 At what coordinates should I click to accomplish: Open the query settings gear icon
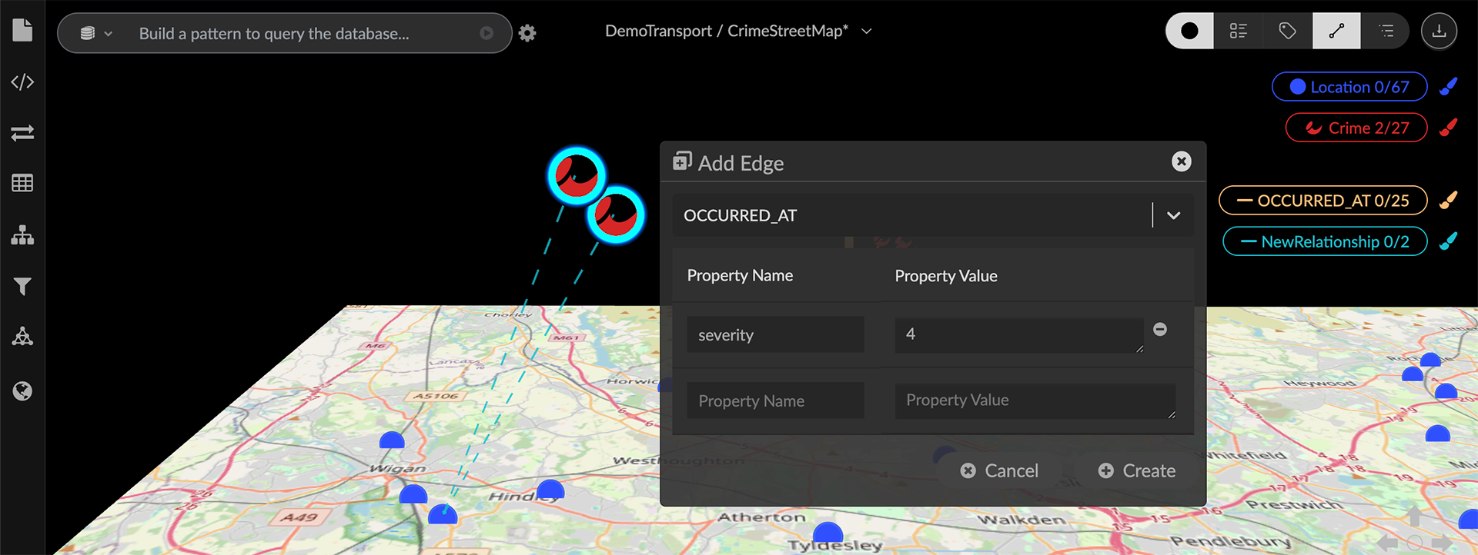527,33
